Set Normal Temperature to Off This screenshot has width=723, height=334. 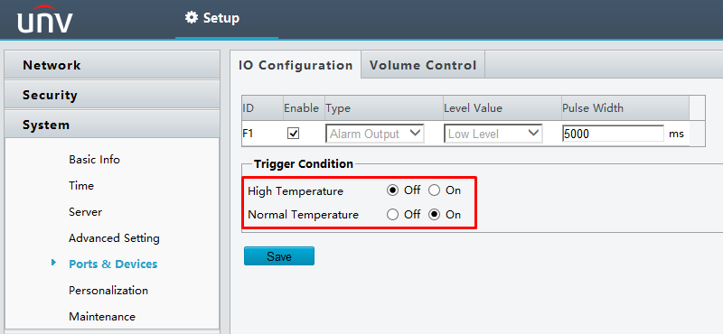coord(392,215)
